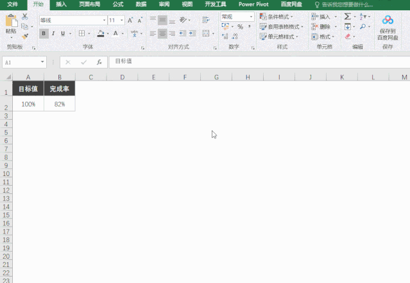410x283 pixels.
Task: Apply accounting number format icon
Action: coord(225,26)
